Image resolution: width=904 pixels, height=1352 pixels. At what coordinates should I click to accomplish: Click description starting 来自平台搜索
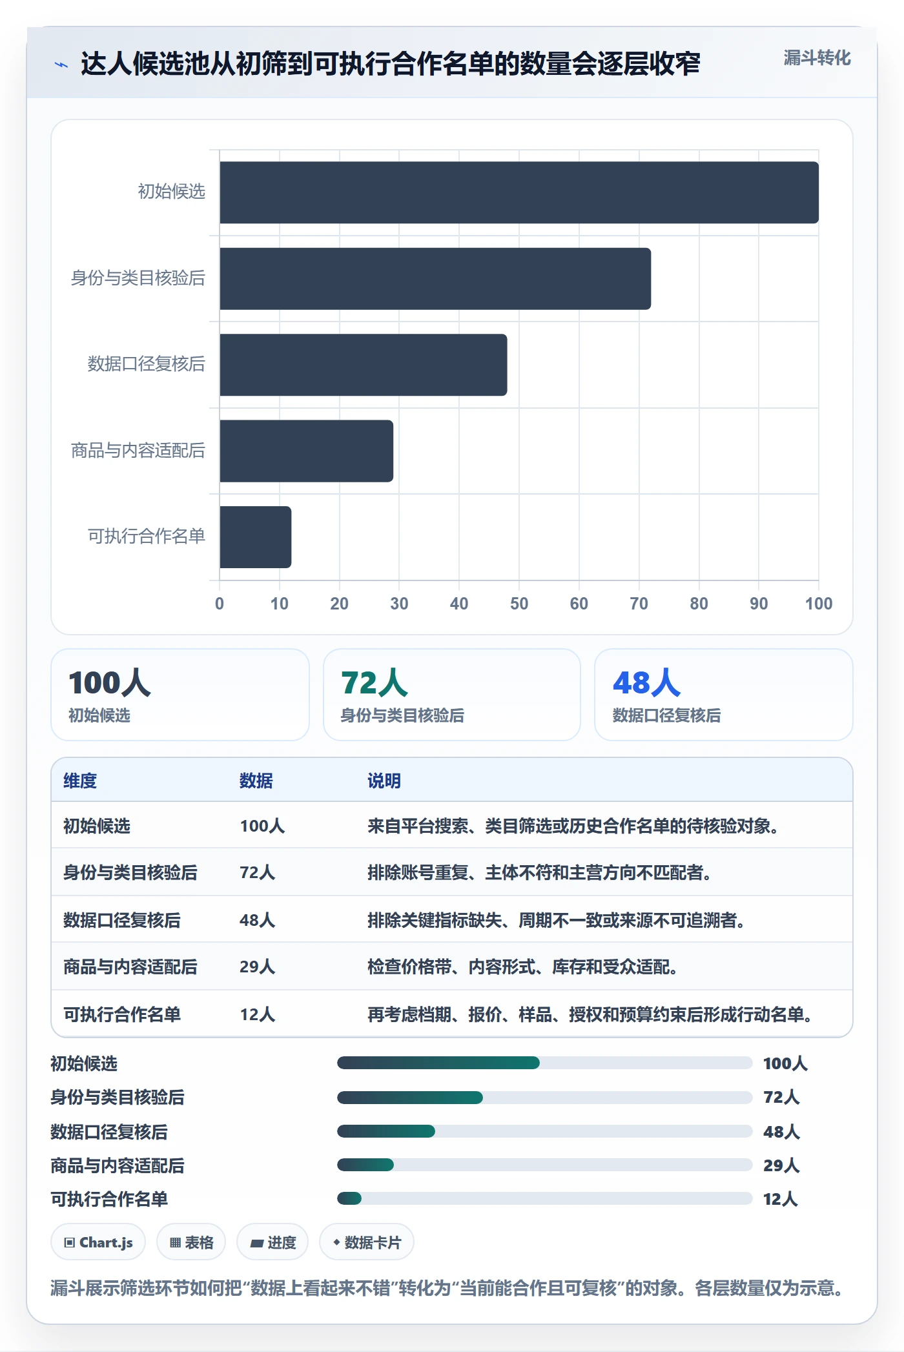tap(573, 826)
